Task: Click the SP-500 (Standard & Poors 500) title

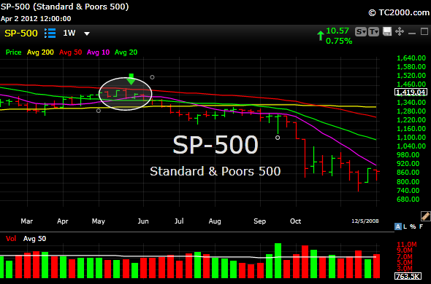Action: pos(64,7)
